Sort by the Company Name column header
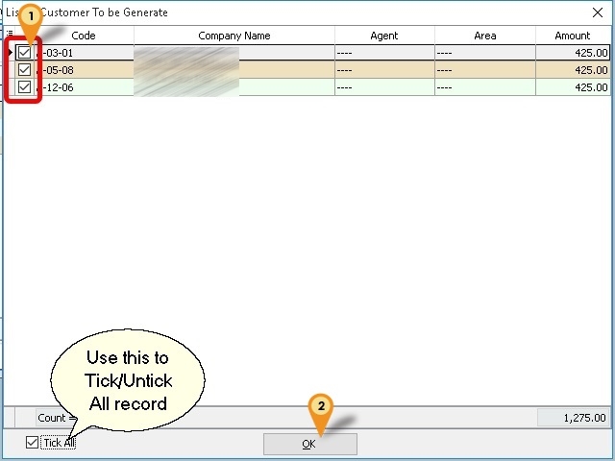This screenshot has width=615, height=461. (x=234, y=36)
